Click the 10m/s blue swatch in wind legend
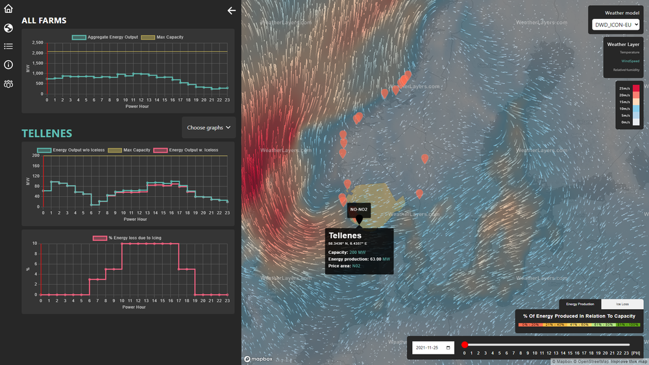Viewport: 649px width, 365px height. pyautogui.click(x=636, y=108)
